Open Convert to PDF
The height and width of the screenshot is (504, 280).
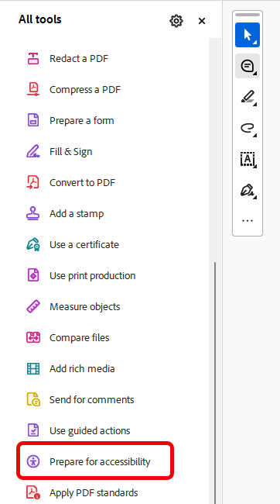pyautogui.click(x=83, y=182)
